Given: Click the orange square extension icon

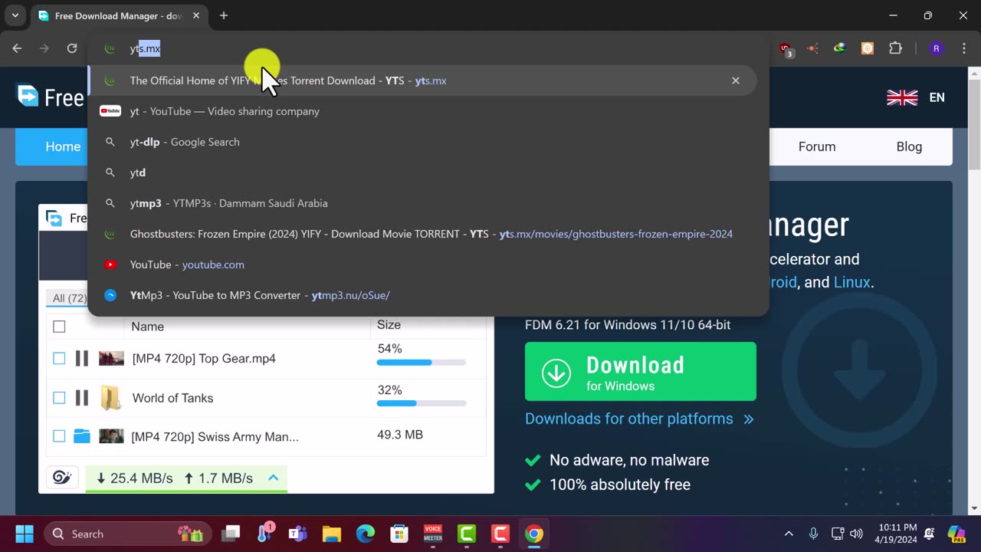Looking at the screenshot, I should (868, 48).
